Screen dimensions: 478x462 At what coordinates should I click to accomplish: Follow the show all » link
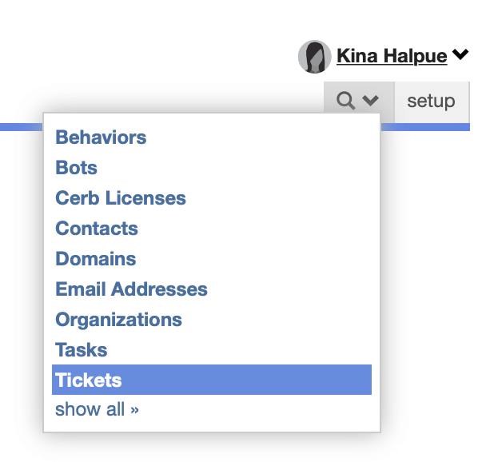coord(97,409)
